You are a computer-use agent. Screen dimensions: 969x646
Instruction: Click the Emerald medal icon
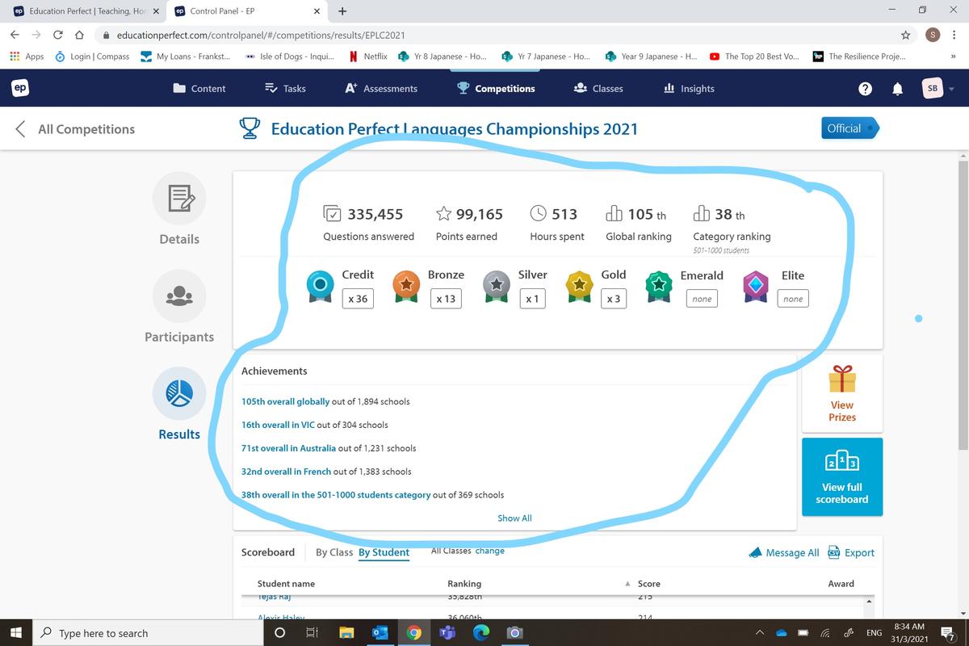click(660, 287)
